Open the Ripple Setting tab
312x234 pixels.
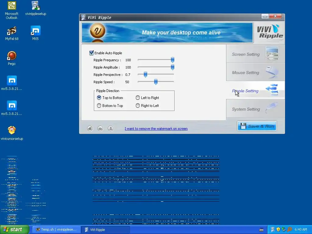[x=256, y=90]
